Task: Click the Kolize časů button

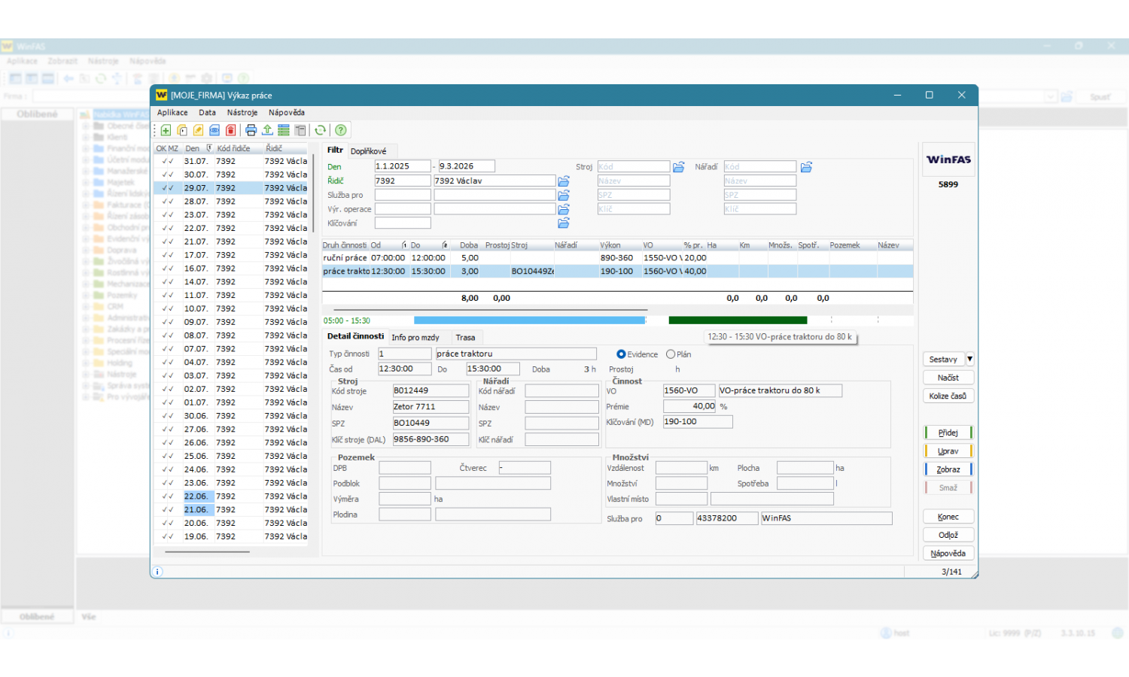Action: coord(948,396)
